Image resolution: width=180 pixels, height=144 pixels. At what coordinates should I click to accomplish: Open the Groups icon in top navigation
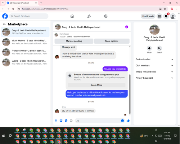tap(106, 16)
